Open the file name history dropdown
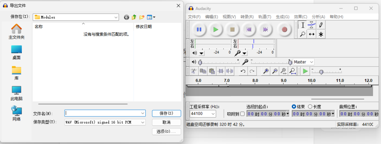 143,113
